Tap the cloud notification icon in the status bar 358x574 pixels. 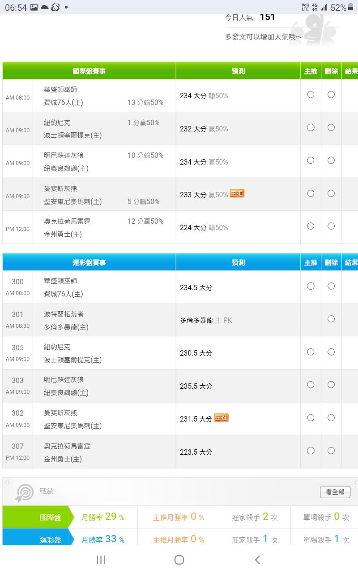coord(45,7)
